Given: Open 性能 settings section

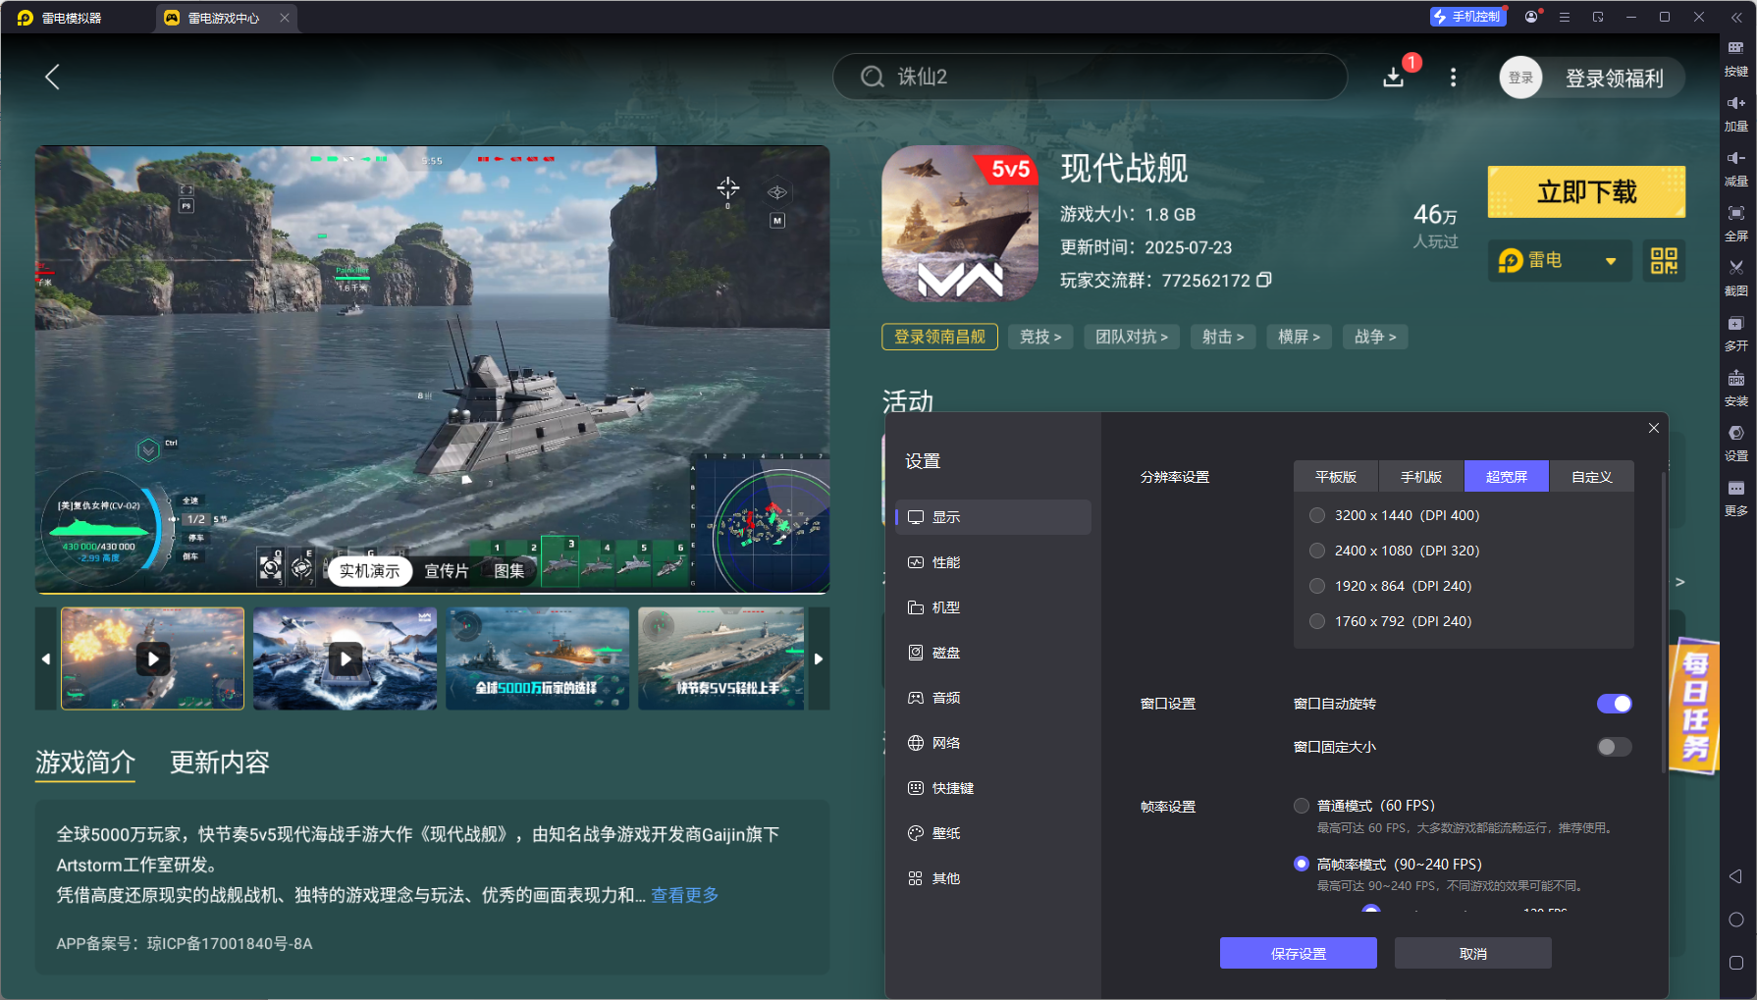Looking at the screenshot, I should point(993,562).
